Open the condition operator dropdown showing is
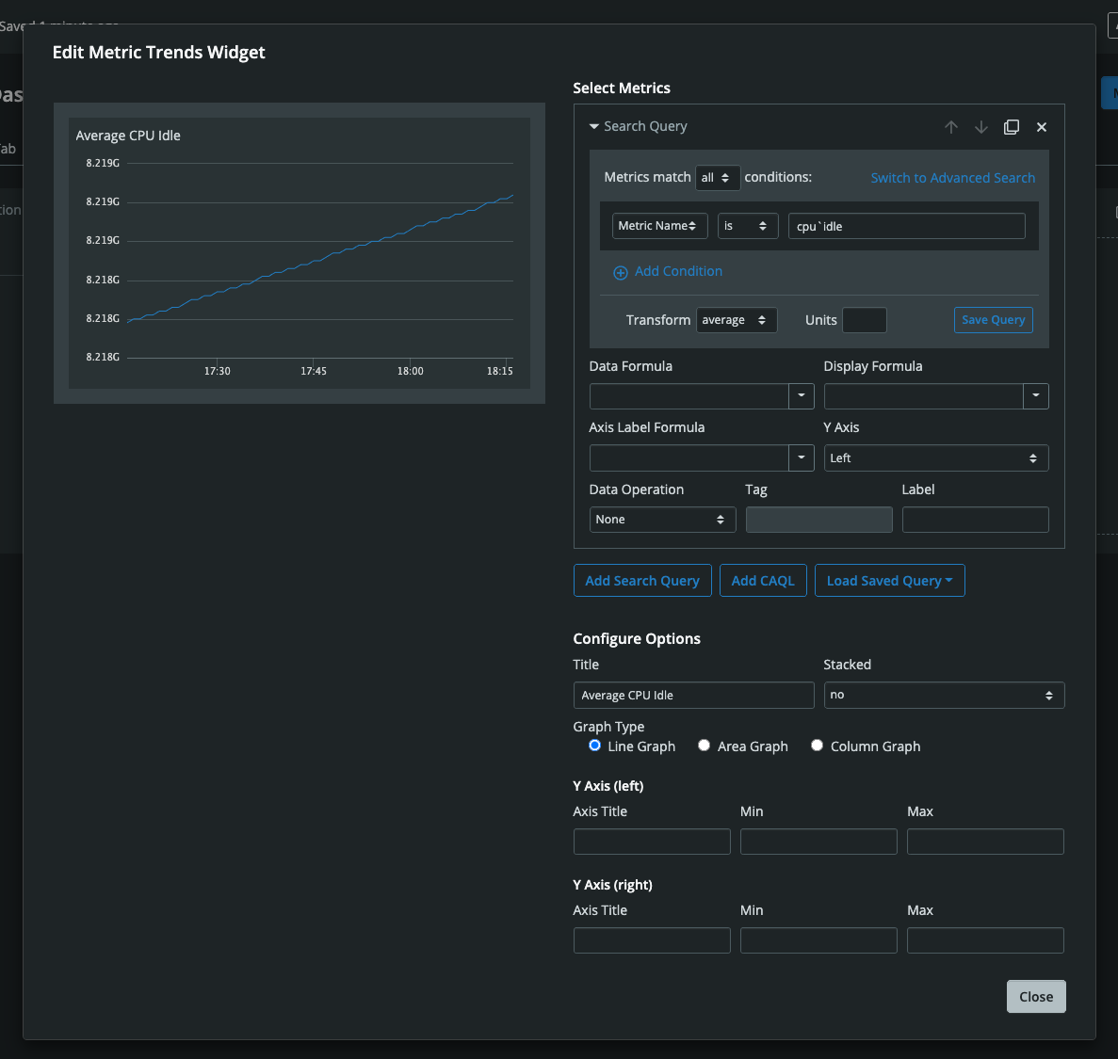 [x=747, y=225]
